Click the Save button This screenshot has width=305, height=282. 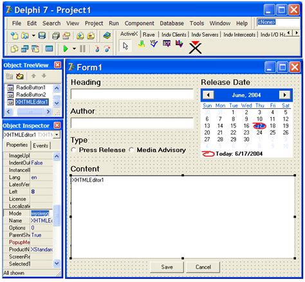click(167, 267)
